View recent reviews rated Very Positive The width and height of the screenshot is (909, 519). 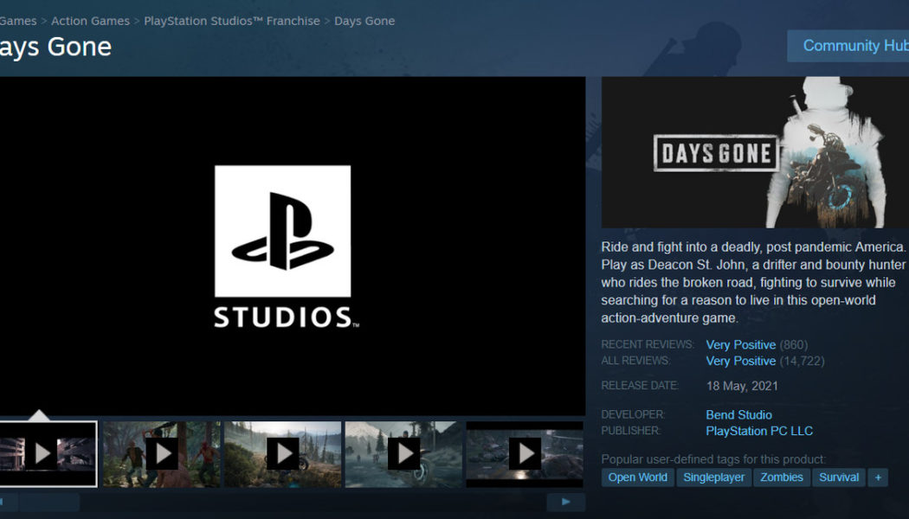point(740,344)
